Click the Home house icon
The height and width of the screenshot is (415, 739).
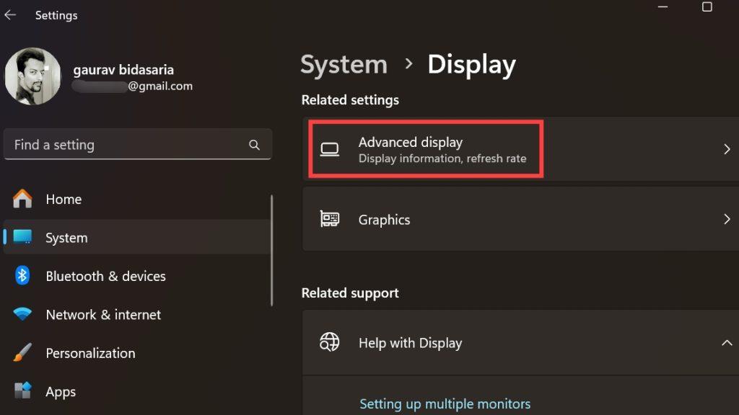click(x=22, y=199)
